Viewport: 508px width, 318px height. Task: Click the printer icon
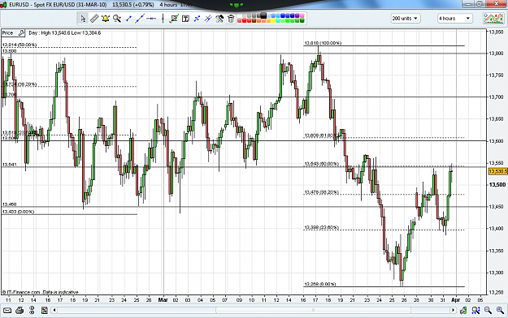[20, 310]
